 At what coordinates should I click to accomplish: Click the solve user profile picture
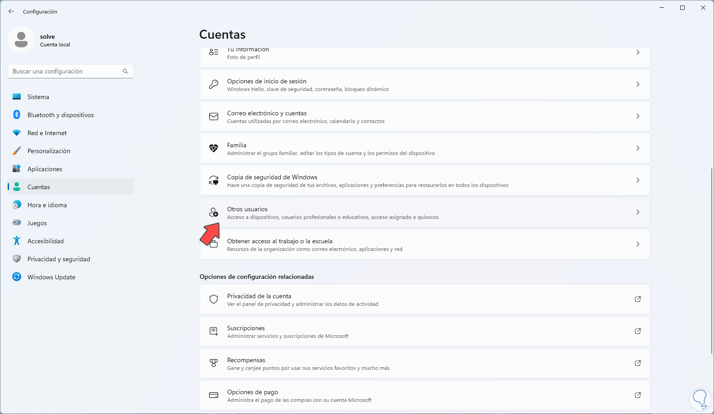pyautogui.click(x=21, y=40)
